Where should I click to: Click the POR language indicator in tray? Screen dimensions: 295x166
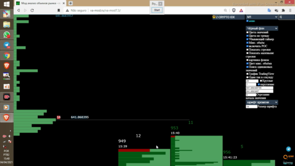point(6,151)
